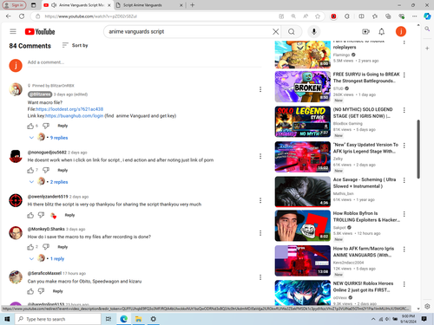The image size is (434, 325).
Task: Open options for Ace Savage video
Action: (404, 180)
